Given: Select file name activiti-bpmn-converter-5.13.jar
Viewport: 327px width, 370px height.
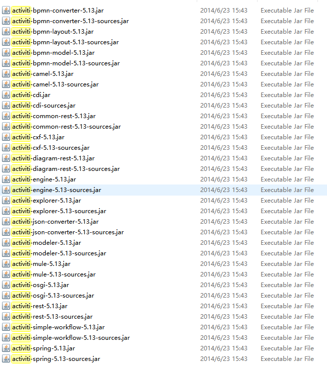Looking at the screenshot, I should 58,11.
